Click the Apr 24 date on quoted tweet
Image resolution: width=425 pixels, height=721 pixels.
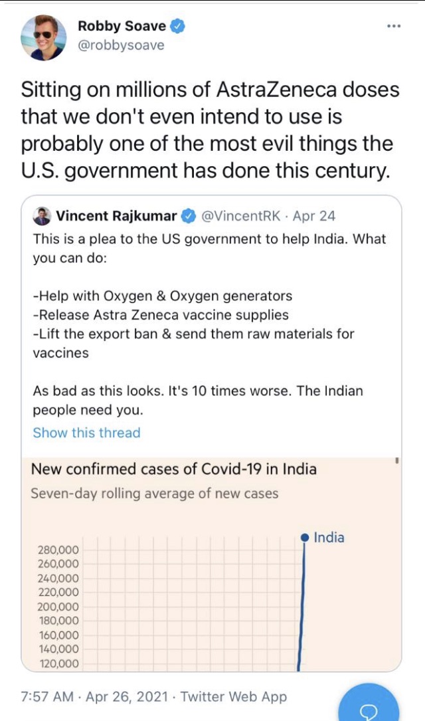(x=314, y=216)
